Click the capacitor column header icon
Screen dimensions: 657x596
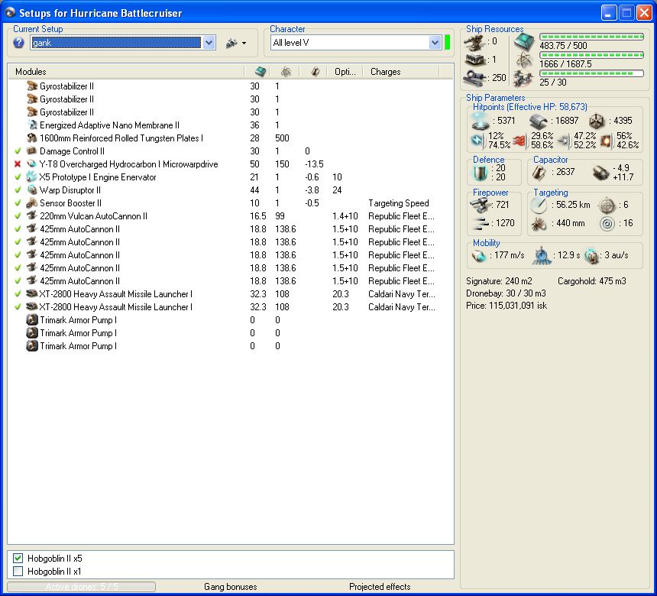[315, 72]
